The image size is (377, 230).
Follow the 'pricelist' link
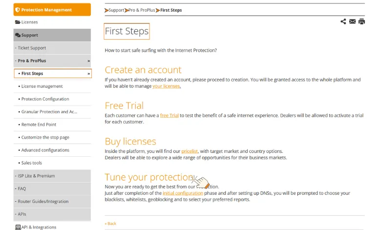click(189, 151)
